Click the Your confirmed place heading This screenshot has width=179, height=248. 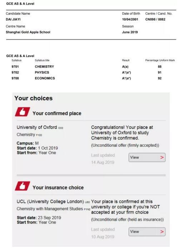57,113
